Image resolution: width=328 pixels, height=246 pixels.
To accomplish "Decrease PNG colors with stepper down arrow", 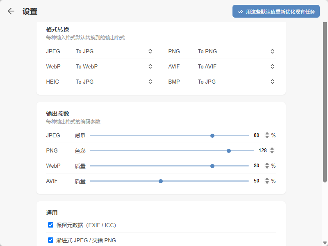I will (x=272, y=152).
